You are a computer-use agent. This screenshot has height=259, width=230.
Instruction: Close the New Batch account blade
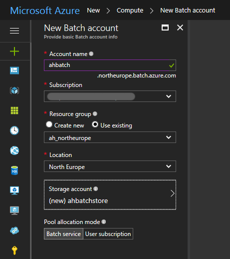180,27
